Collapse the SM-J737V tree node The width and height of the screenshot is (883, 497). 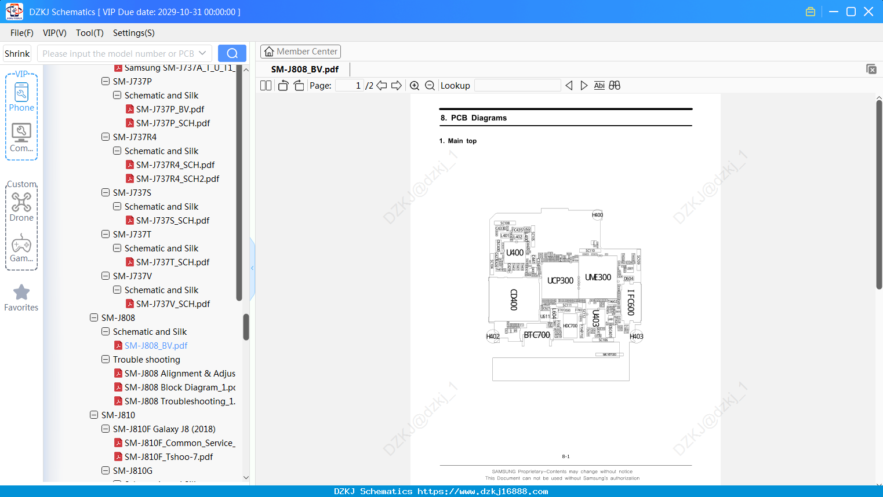tap(106, 276)
